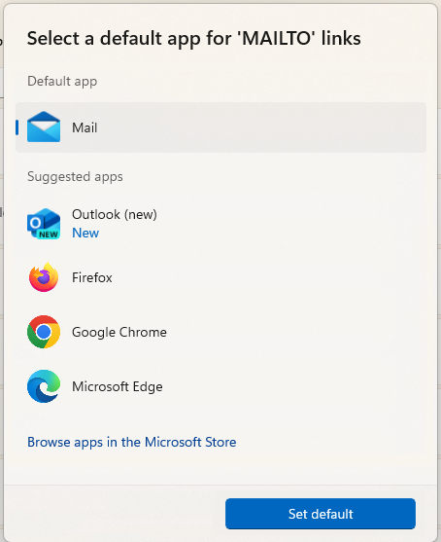The height and width of the screenshot is (542, 441).
Task: Click the Google Chrome logo icon
Action: click(x=44, y=332)
